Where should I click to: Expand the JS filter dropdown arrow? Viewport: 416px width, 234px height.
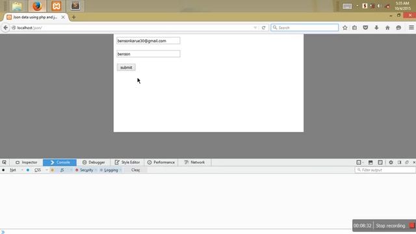71,170
